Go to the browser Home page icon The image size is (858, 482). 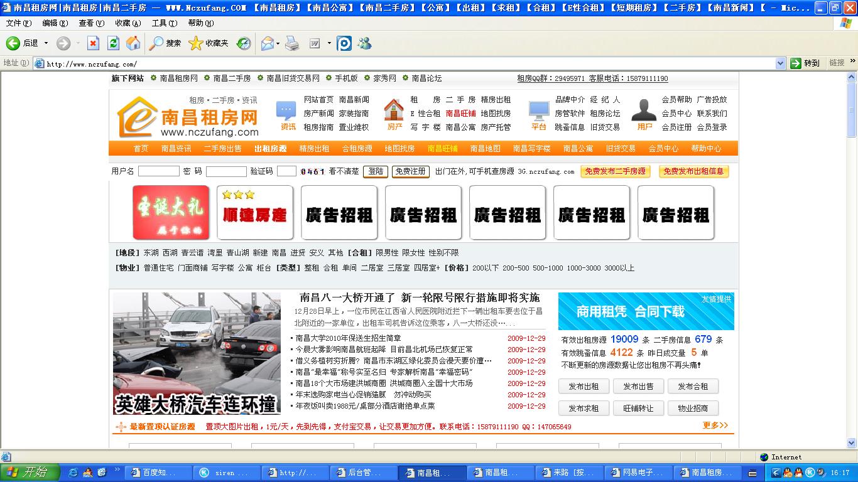133,43
